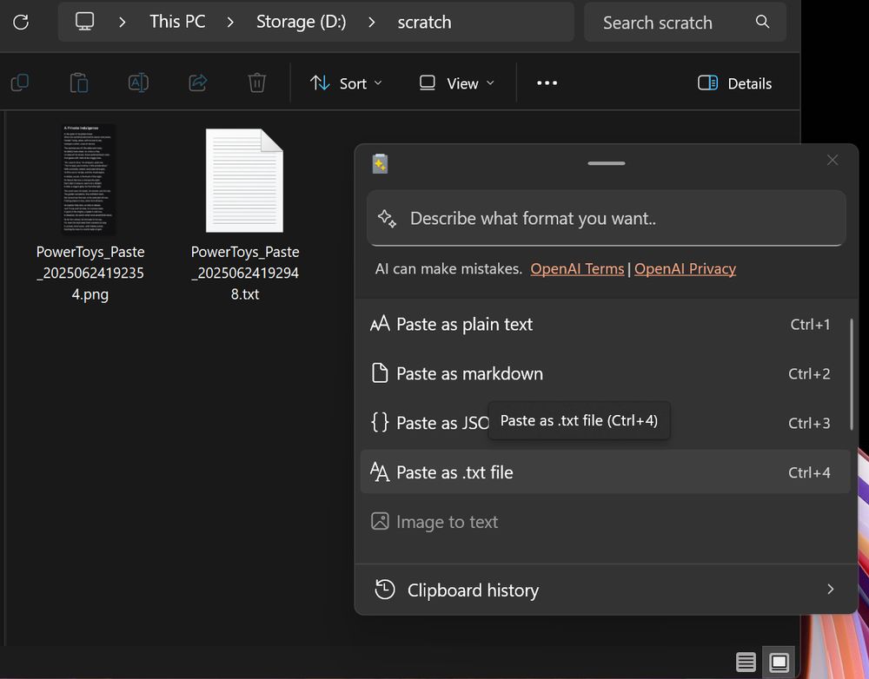The height and width of the screenshot is (679, 869).
Task: Open the OpenAI Privacy link
Action: pos(685,268)
